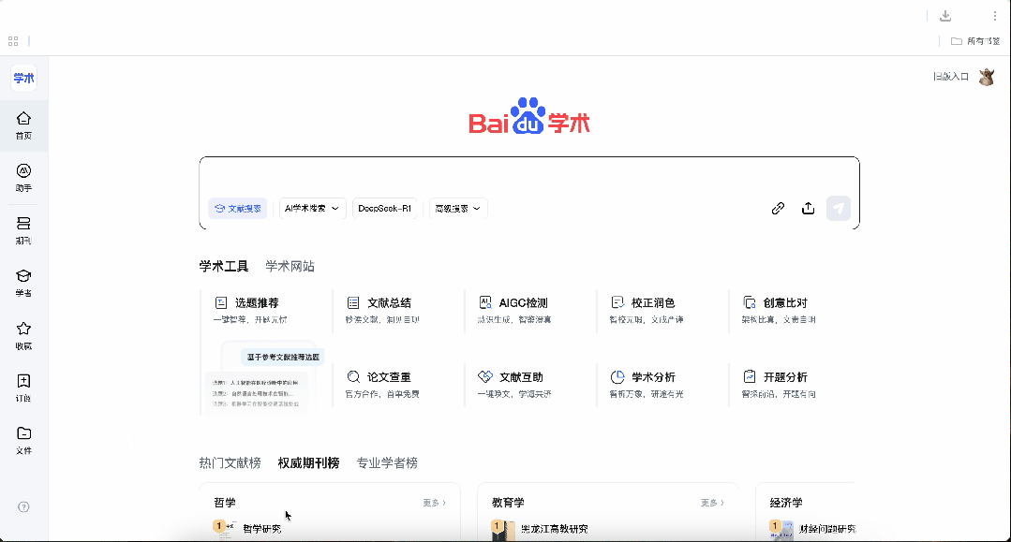Expand the AI学术搜索 dropdown
This screenshot has height=542, width=1011.
312,208
